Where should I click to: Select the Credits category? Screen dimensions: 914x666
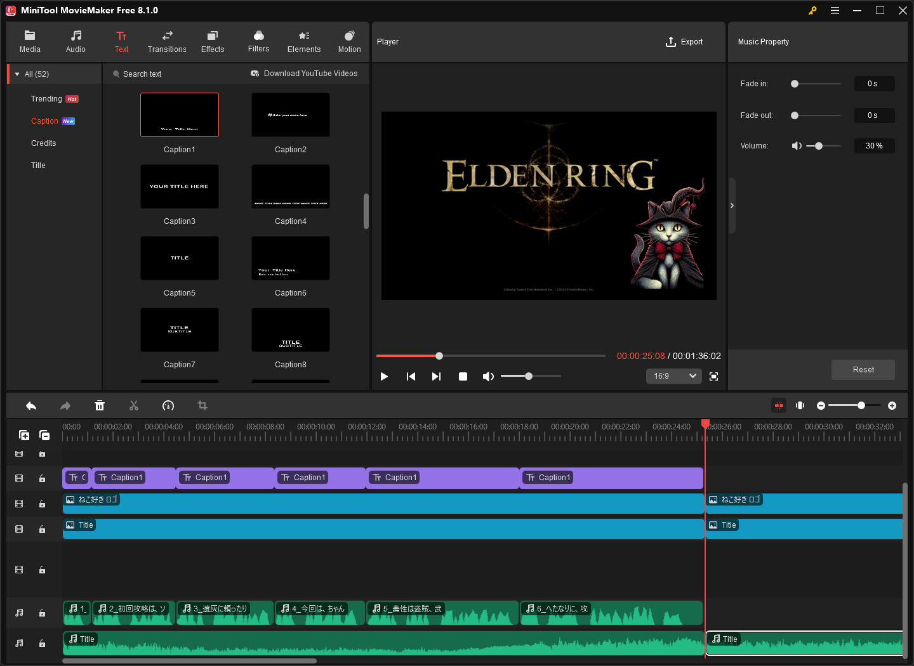point(43,143)
